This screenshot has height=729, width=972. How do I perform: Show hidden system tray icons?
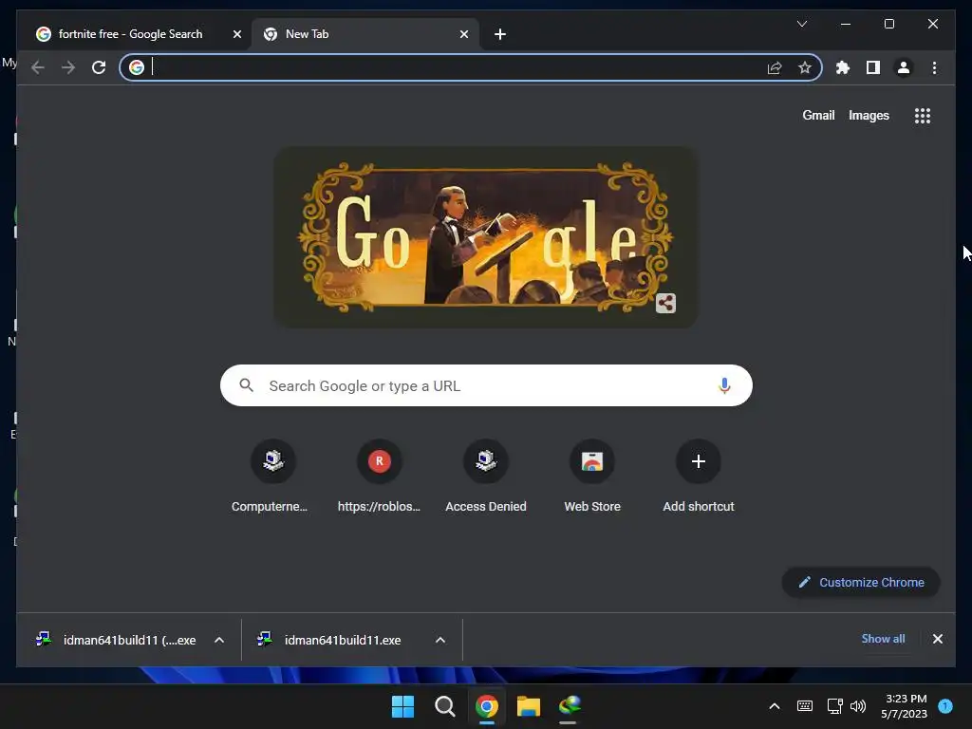pos(775,706)
